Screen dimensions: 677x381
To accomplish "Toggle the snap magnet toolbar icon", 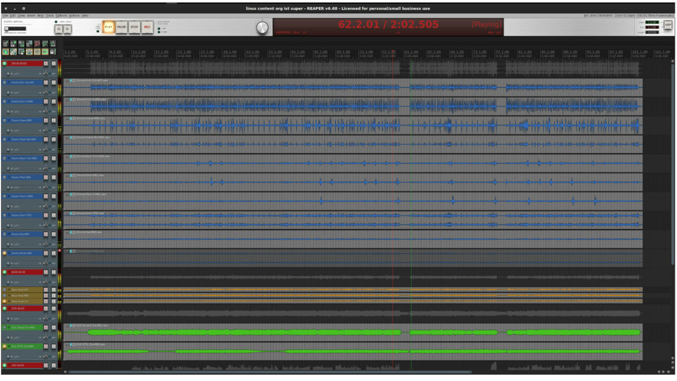I will click(45, 52).
